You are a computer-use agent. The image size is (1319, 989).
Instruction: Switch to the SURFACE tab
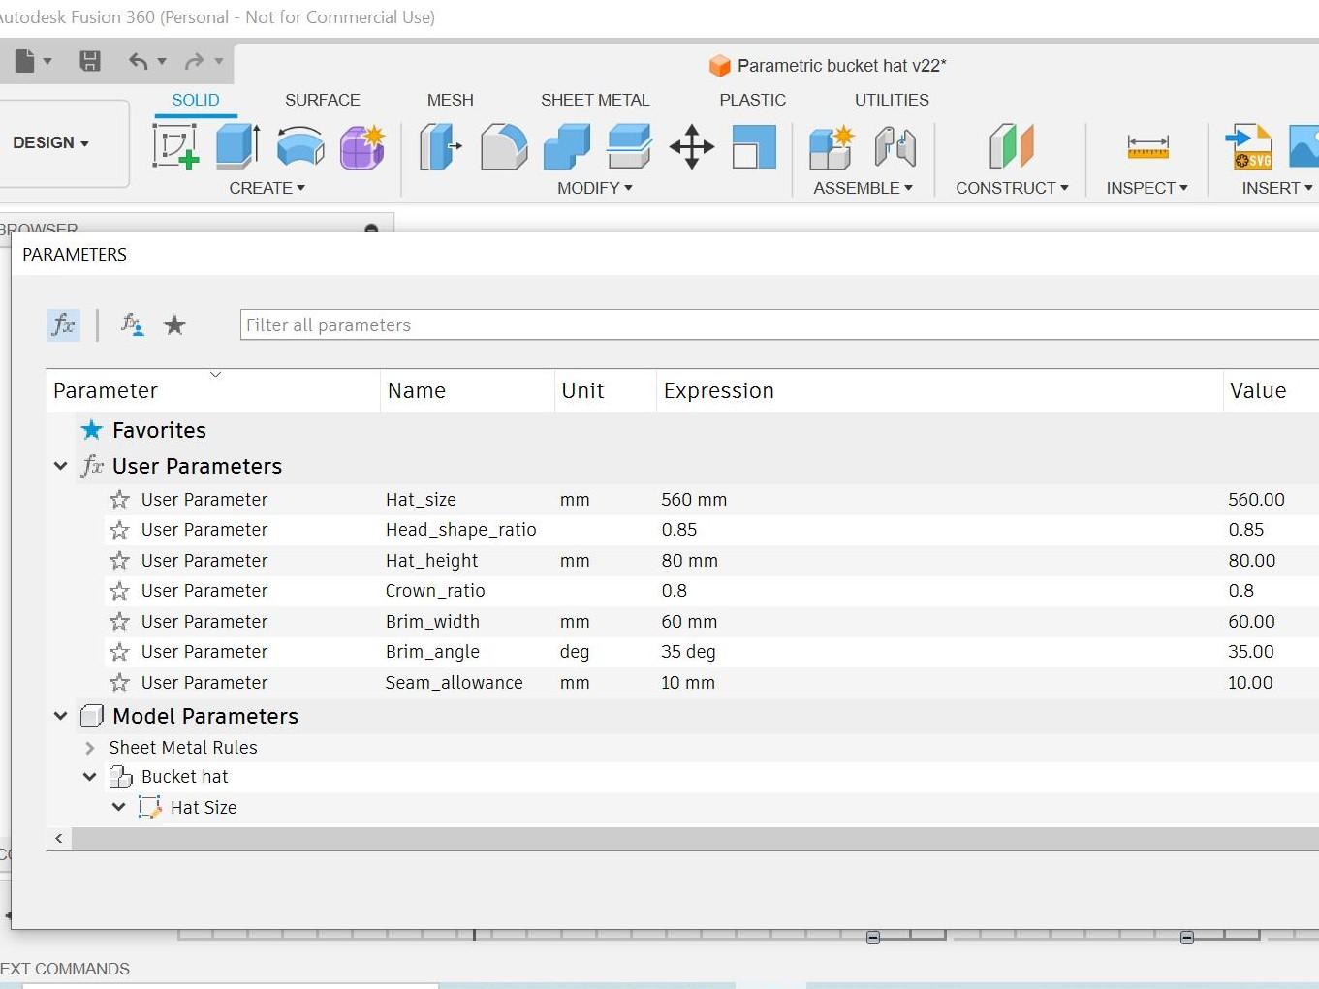323,100
